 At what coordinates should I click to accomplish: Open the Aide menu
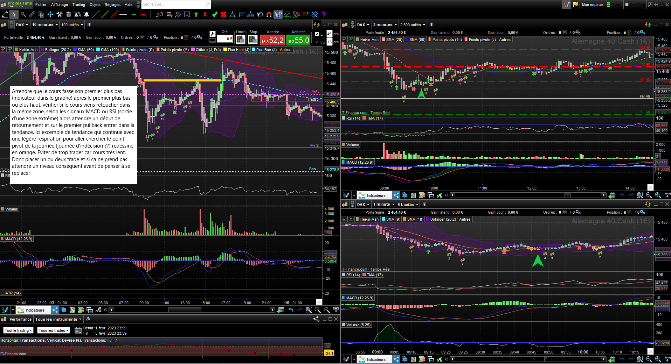129,5
